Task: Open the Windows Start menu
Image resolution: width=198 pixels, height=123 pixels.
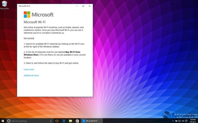Action: [3, 121]
